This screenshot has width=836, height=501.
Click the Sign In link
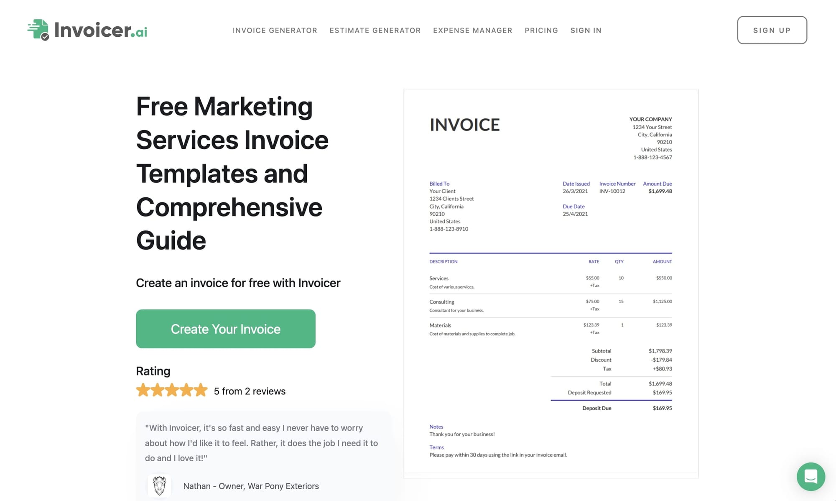(x=586, y=30)
